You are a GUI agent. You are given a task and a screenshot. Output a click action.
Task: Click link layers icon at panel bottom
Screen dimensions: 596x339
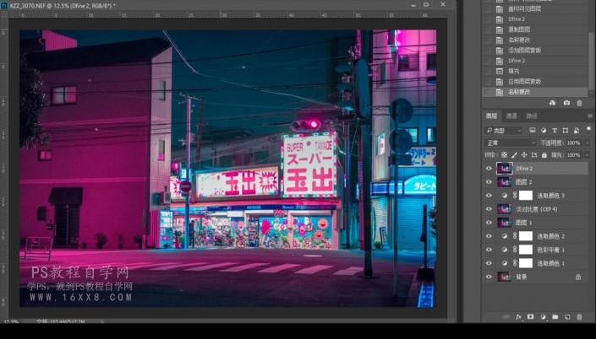pos(506,317)
